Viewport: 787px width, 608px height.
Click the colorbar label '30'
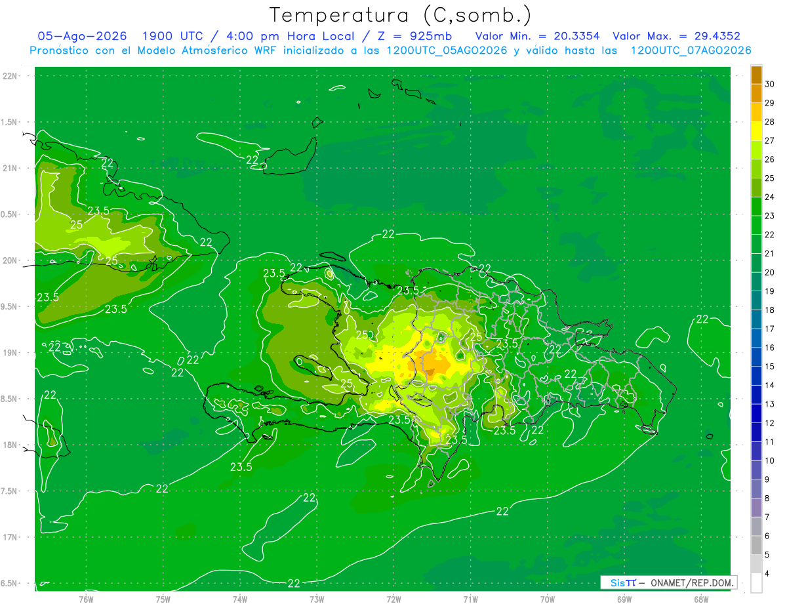point(770,84)
